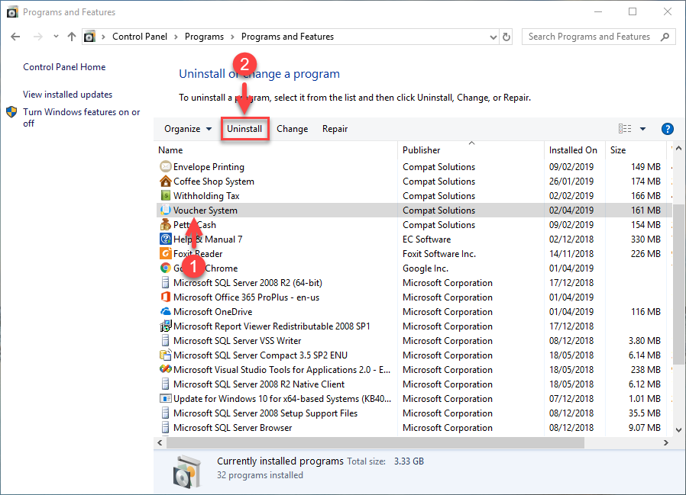Screen dimensions: 686x495
Task: Click the Control Panel breadcrumb
Action: (x=140, y=37)
